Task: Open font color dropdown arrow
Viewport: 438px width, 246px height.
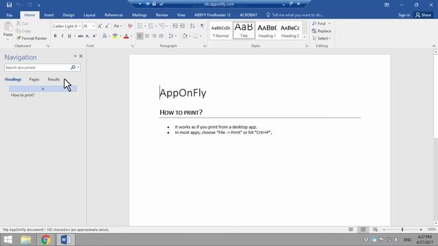Action: click(x=131, y=36)
